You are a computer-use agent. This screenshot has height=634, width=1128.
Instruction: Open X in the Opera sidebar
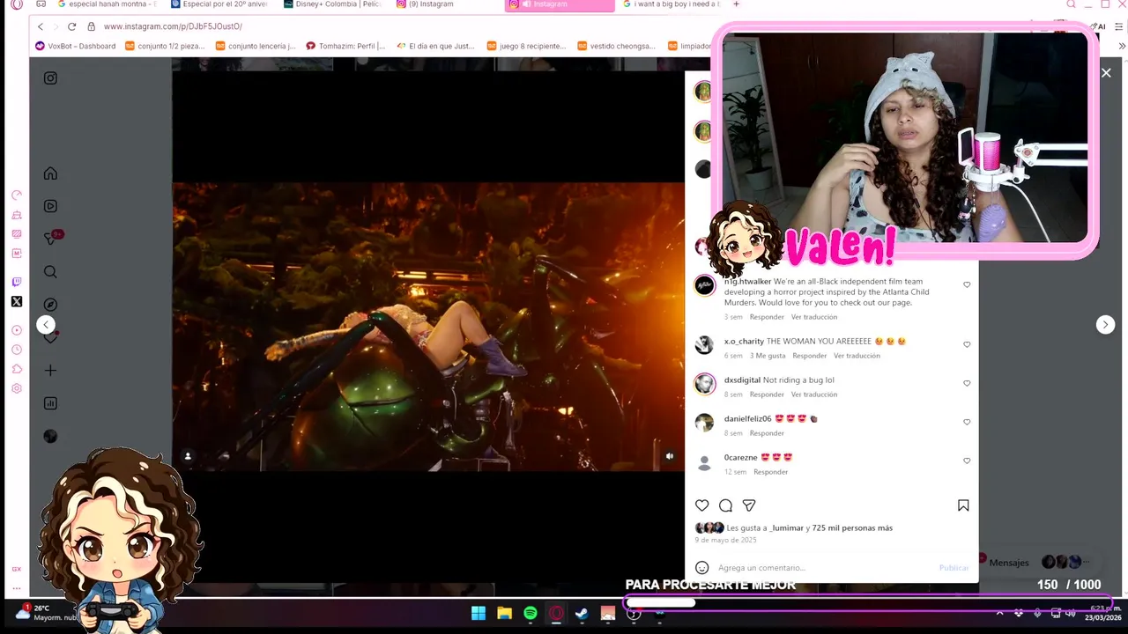tap(16, 302)
